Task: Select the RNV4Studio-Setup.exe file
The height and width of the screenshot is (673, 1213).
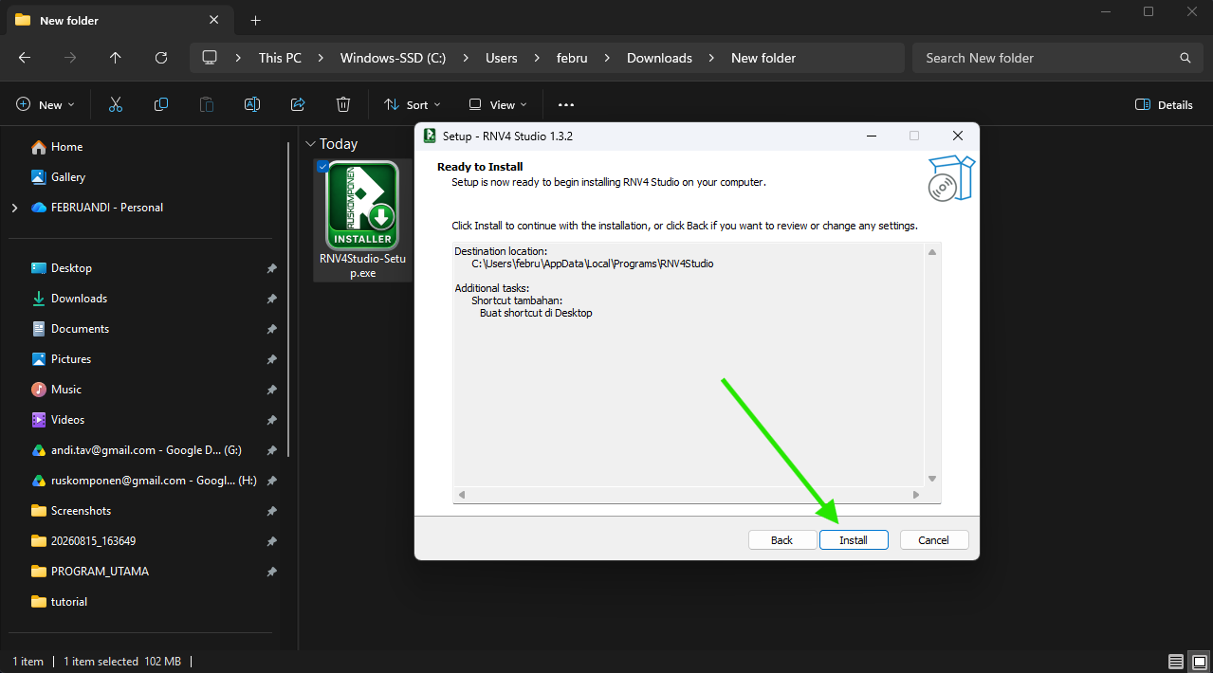Action: pyautogui.click(x=362, y=220)
